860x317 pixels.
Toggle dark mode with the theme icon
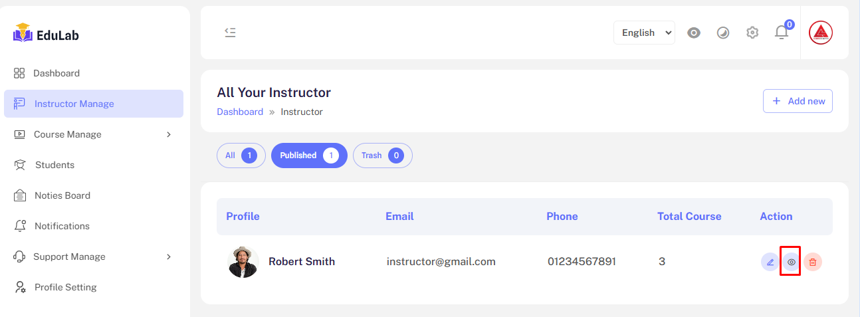click(723, 33)
